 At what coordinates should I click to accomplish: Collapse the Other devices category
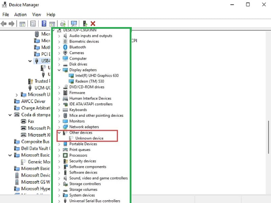(59, 133)
